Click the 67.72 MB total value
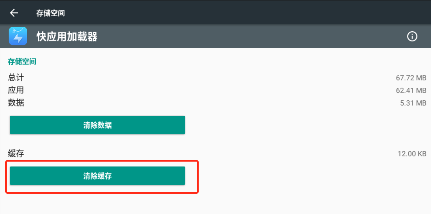Screen dimensions: 431x214 point(411,78)
